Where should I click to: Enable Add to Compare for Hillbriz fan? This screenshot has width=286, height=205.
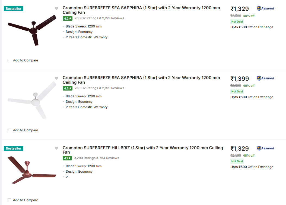click(x=9, y=200)
